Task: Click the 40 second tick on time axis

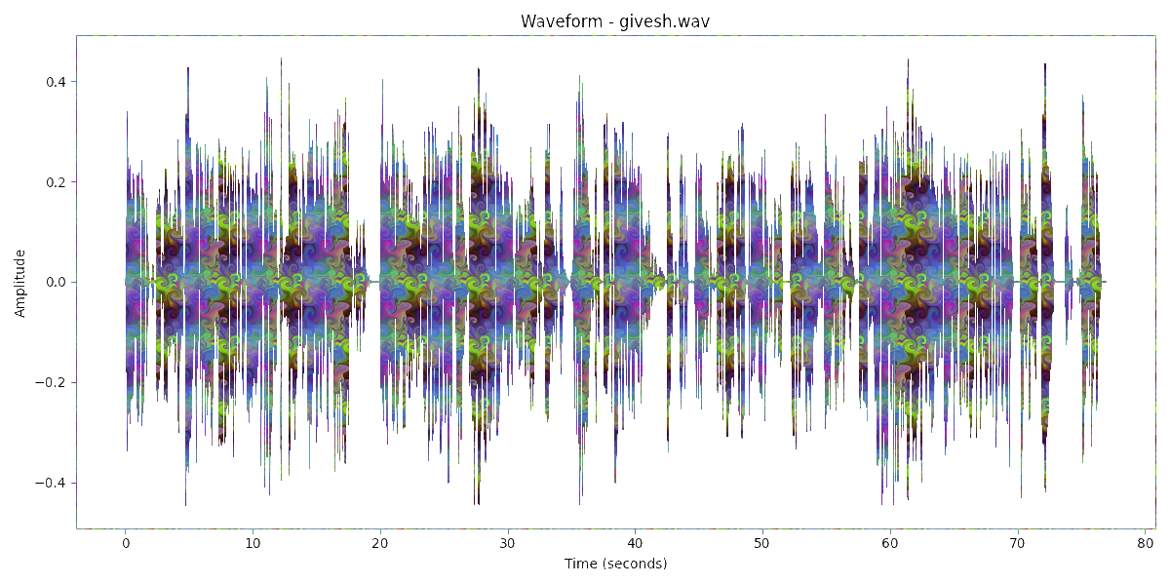Action: (x=636, y=543)
